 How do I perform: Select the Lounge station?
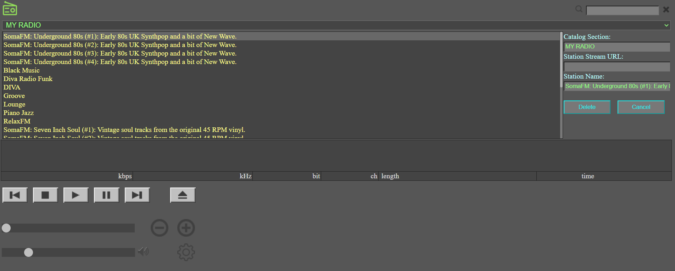(x=281, y=104)
